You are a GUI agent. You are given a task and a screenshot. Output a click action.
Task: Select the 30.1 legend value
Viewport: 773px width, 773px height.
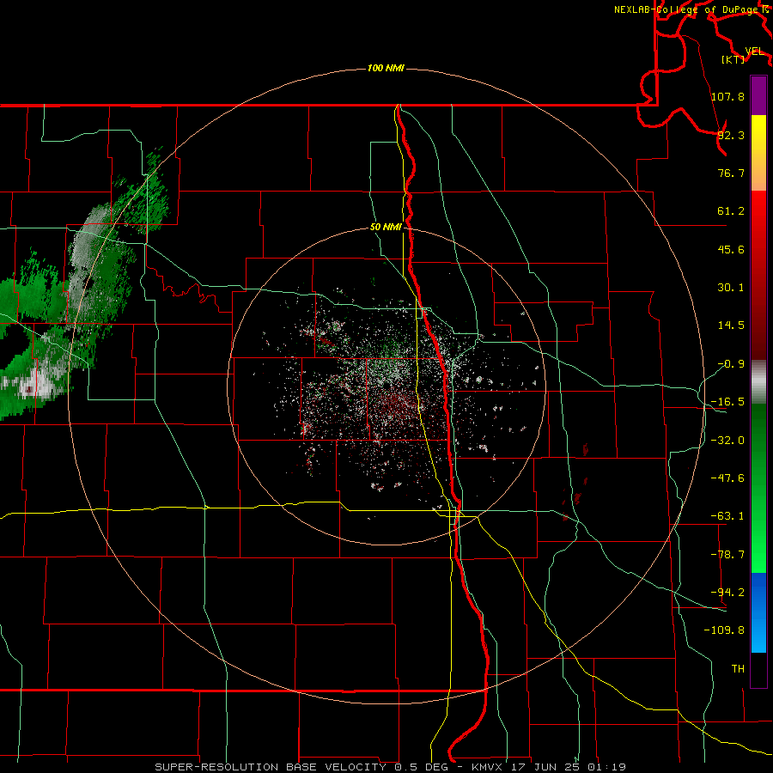731,288
